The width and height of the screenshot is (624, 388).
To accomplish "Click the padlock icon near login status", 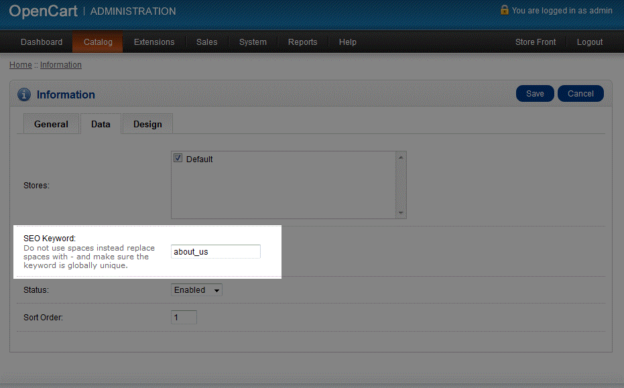I will (504, 10).
